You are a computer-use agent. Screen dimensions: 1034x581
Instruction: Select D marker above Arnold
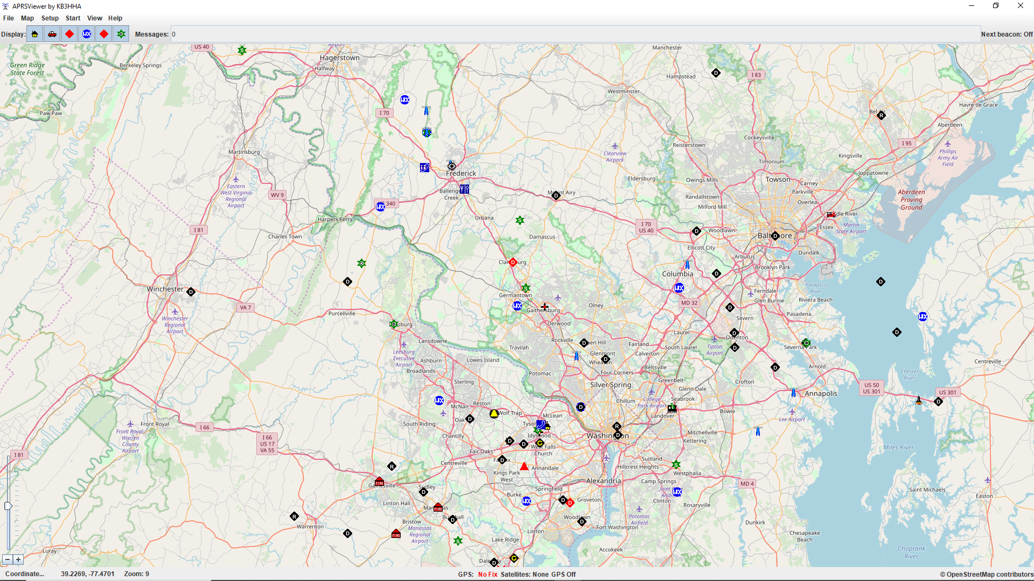click(x=775, y=367)
